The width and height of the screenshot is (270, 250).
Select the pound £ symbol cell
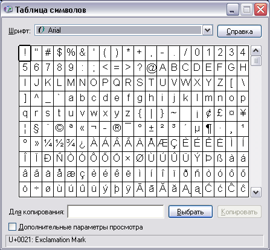coord(220,114)
